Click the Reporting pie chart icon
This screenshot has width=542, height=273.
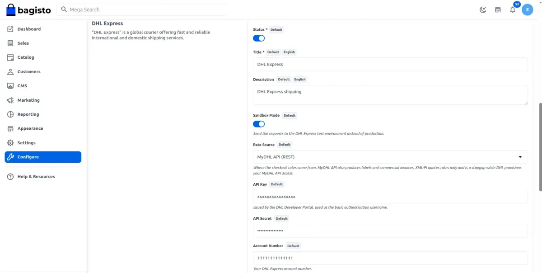(x=10, y=114)
